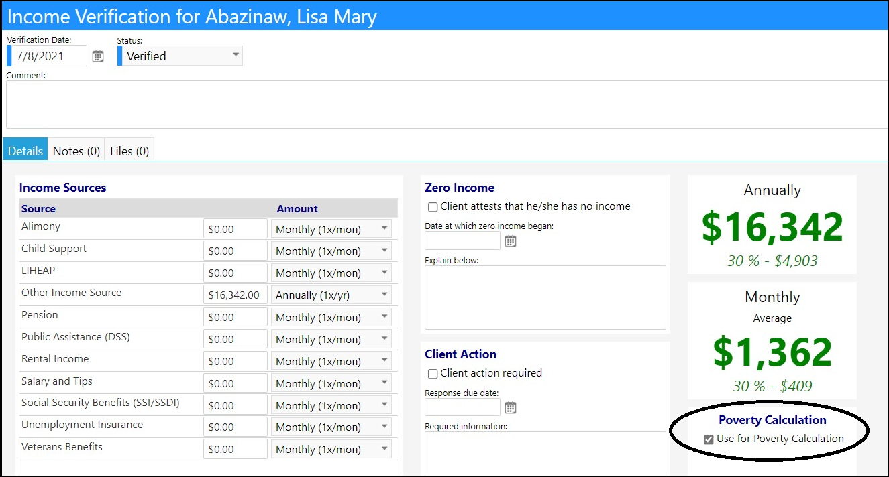The image size is (889, 477).
Task: Open frequency dropdown for Unemployment Insurance
Action: click(x=333, y=427)
